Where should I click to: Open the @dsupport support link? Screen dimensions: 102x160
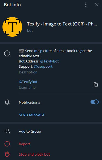(43, 67)
